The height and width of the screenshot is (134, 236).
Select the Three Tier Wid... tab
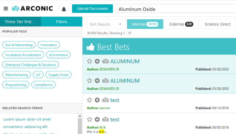20,22
